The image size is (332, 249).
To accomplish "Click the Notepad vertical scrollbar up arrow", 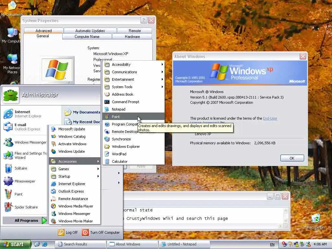I will pos(286,210).
